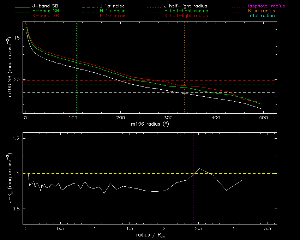This screenshot has width=300, height=240.
Task: Click the K half-light radius legend text
Action: [x=186, y=16]
